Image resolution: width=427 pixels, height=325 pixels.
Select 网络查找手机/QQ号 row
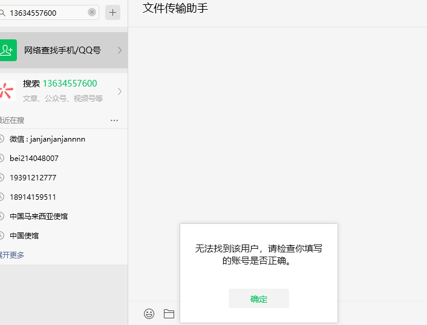coord(64,50)
